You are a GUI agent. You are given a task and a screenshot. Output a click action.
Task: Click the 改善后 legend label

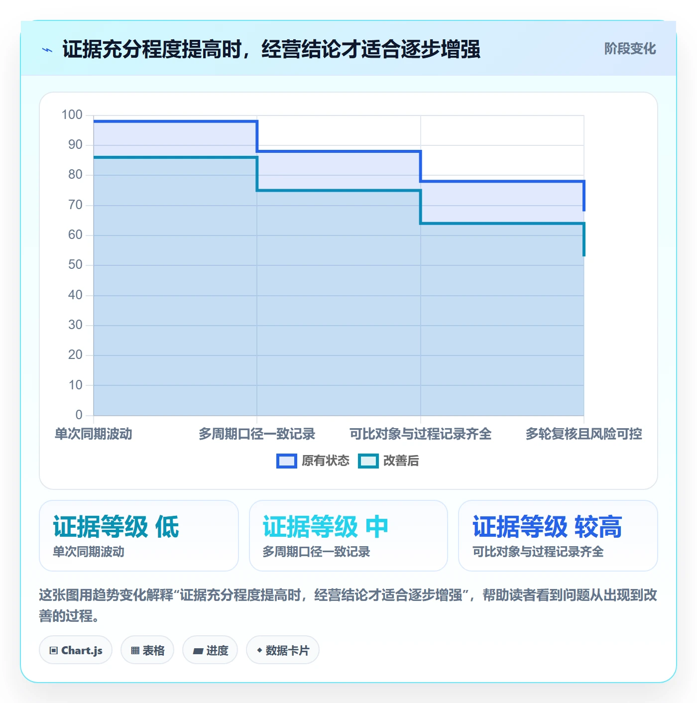coord(401,461)
